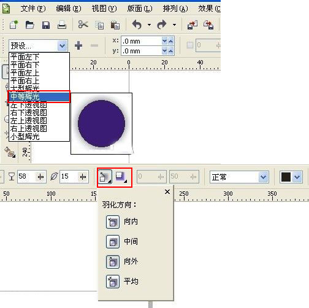
Task: Click the disabled shadow stretch field showing 50
Action: click(x=184, y=176)
